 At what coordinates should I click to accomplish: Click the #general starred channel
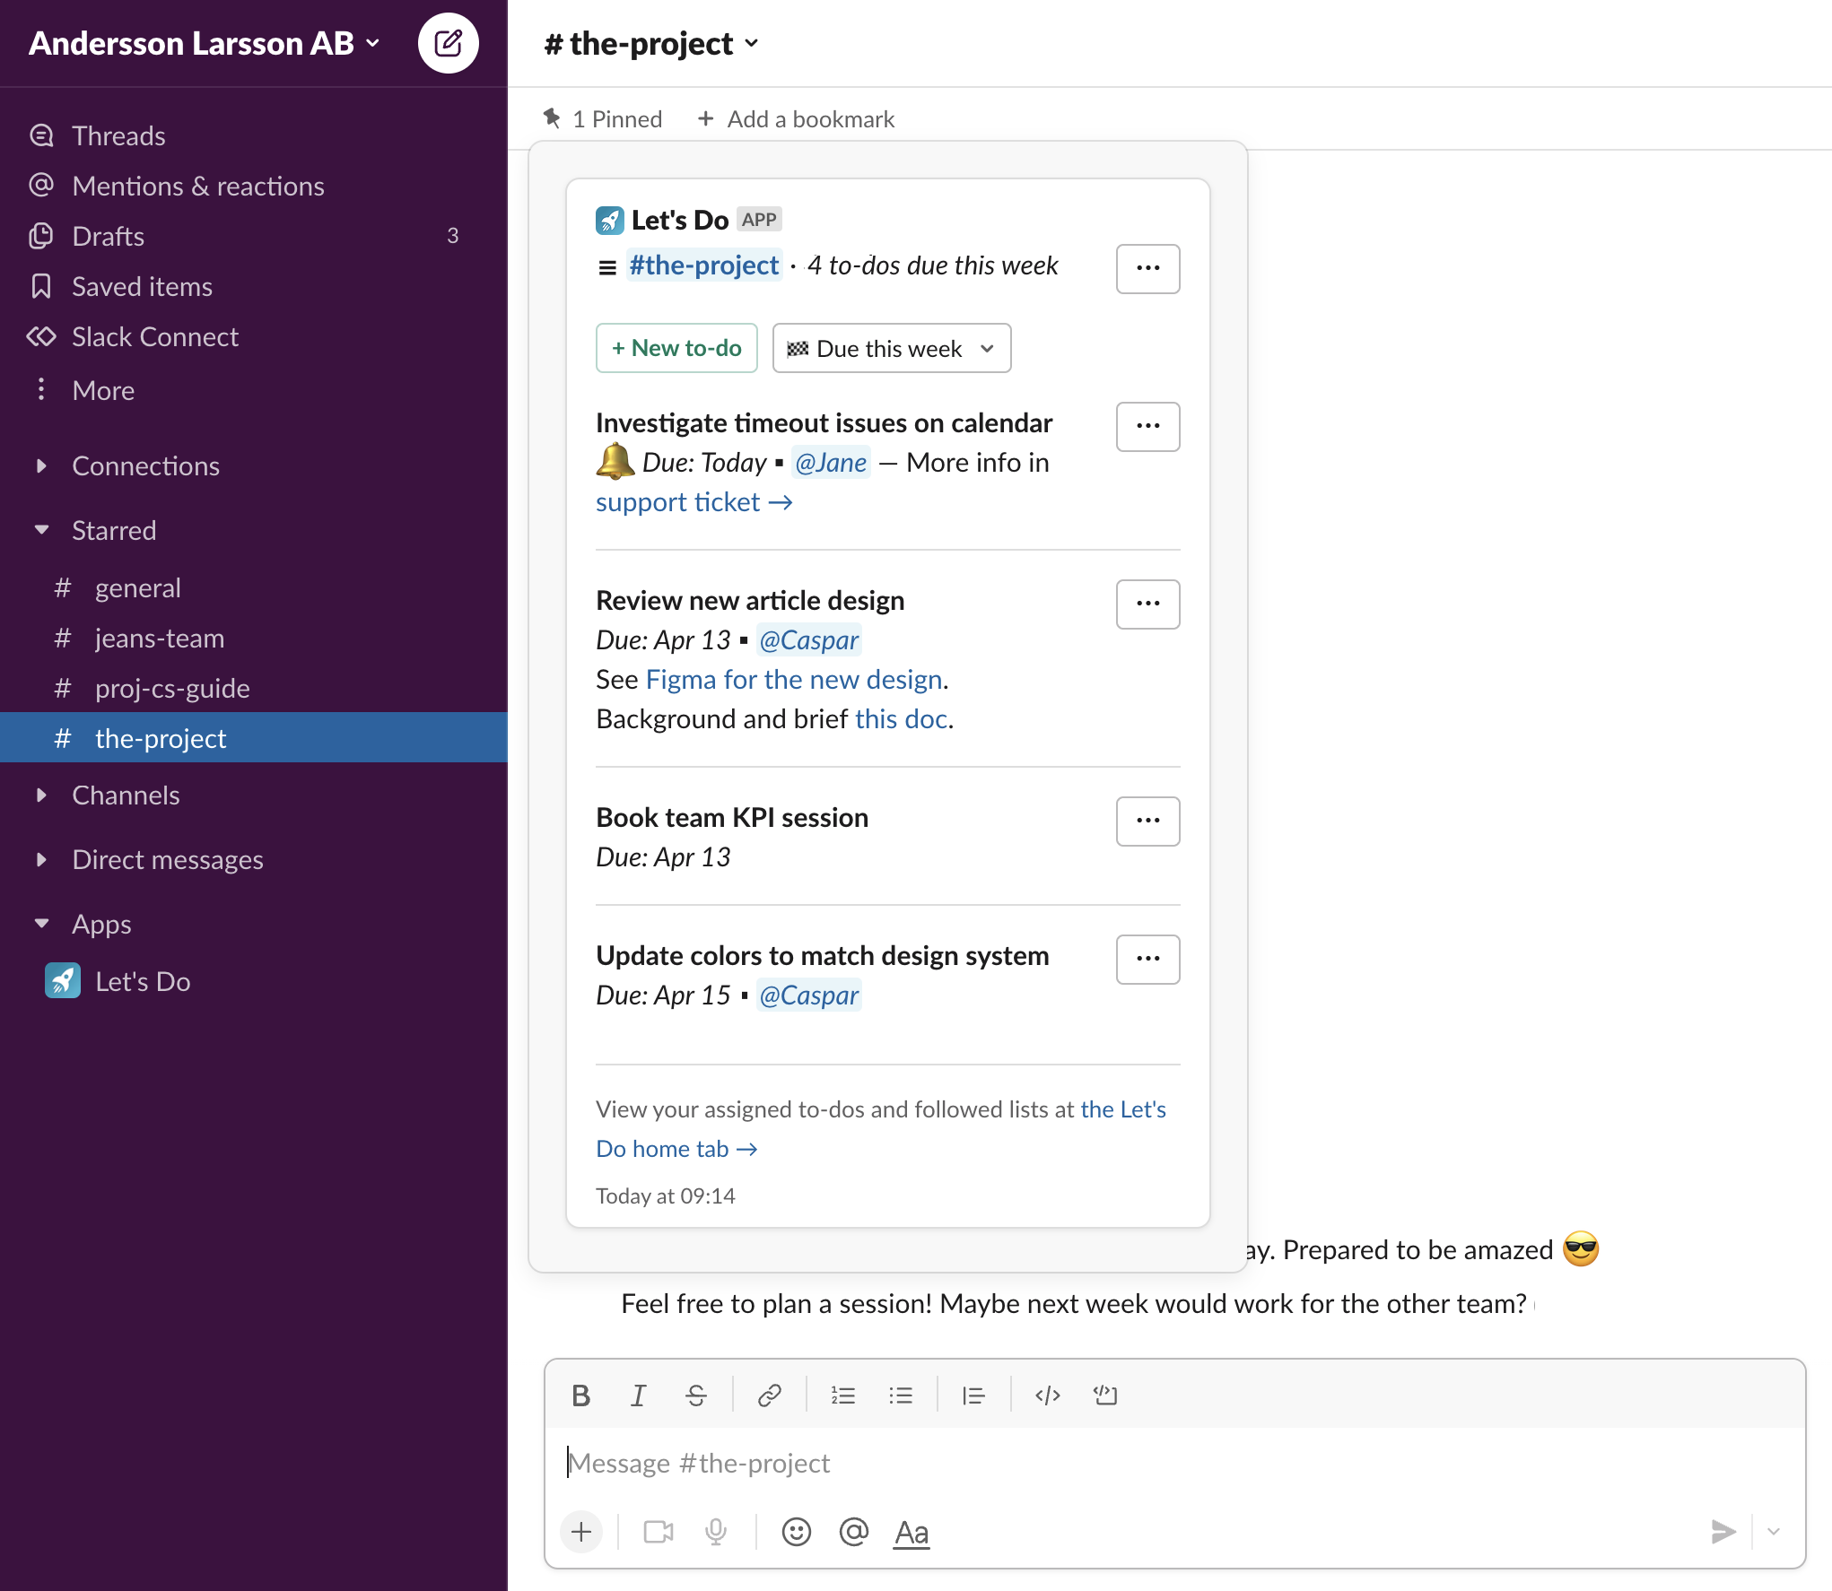(x=137, y=587)
